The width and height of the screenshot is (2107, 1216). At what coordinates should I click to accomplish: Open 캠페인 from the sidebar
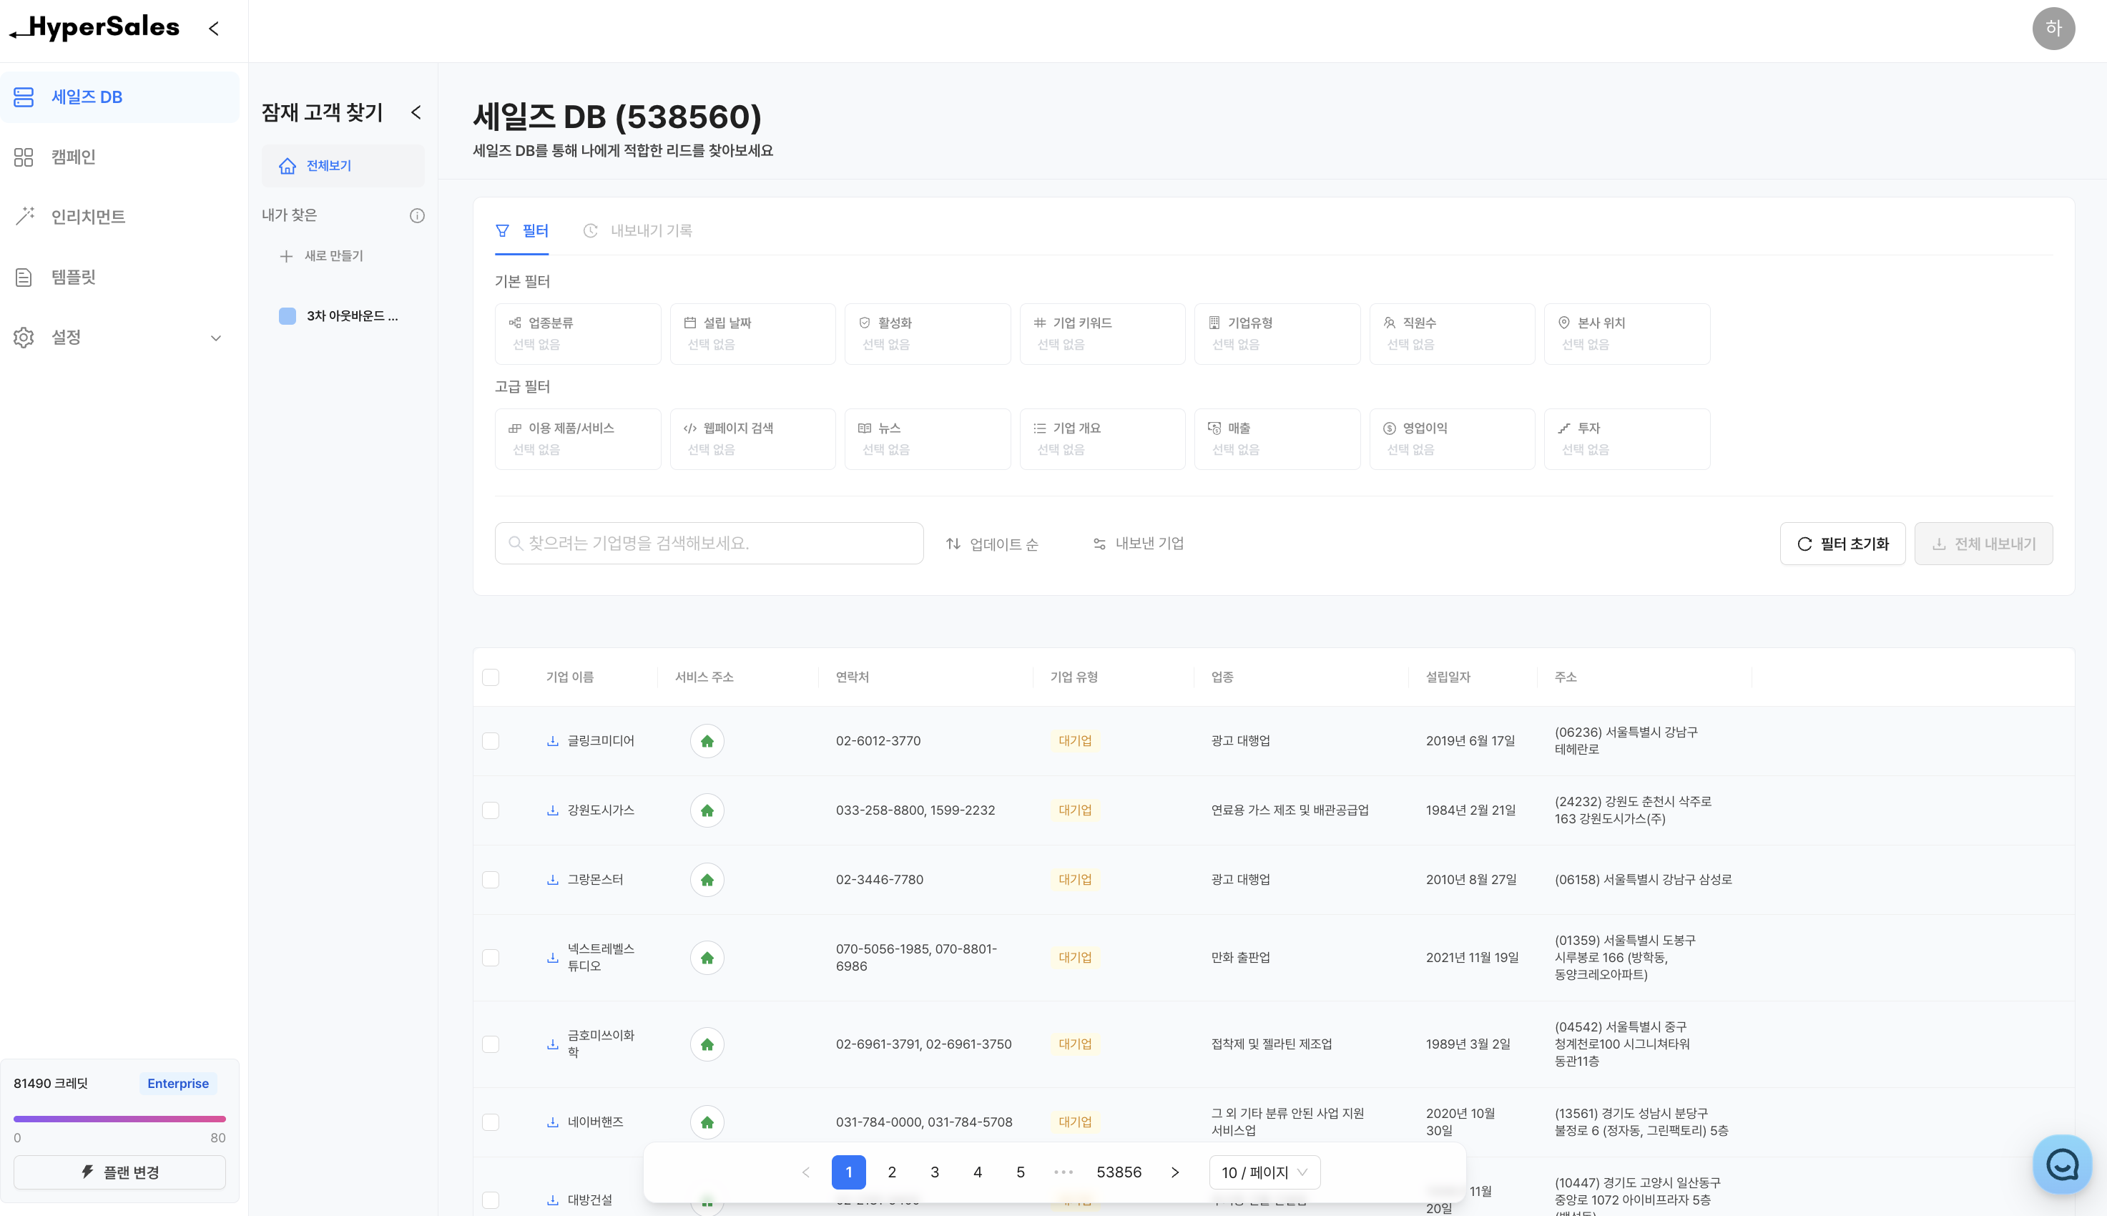(x=74, y=157)
